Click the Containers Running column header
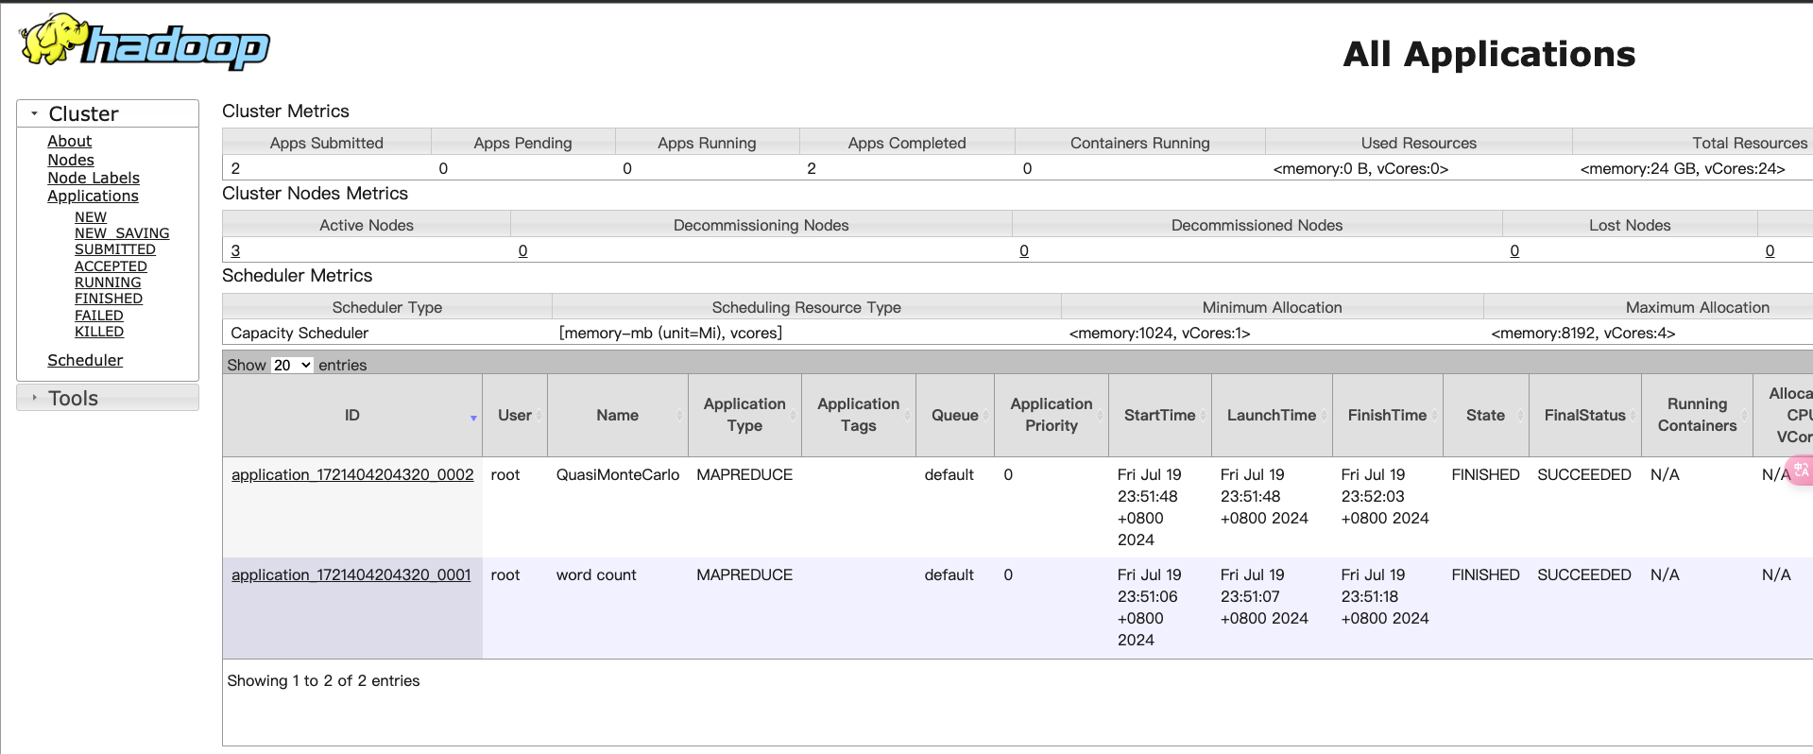Image resolution: width=1813 pixels, height=754 pixels. coord(1140,143)
